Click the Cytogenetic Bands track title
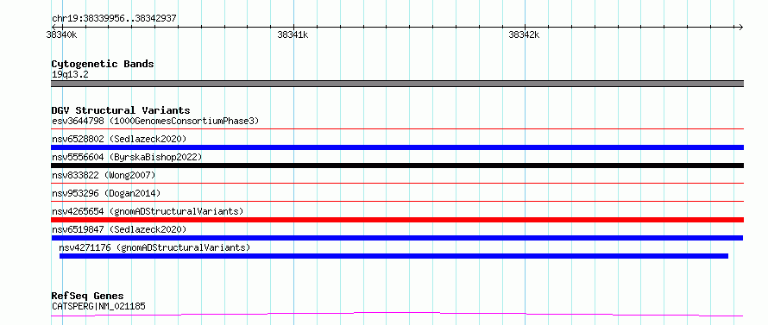The image size is (768, 325). [103, 64]
